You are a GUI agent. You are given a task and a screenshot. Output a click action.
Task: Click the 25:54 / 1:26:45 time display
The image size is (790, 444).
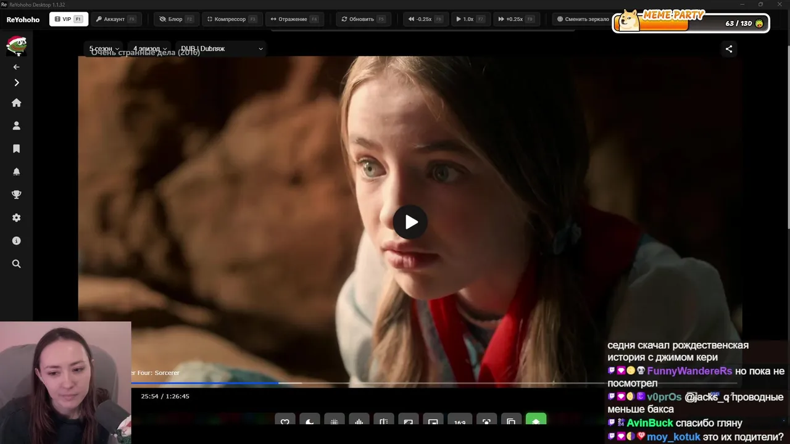[165, 396]
